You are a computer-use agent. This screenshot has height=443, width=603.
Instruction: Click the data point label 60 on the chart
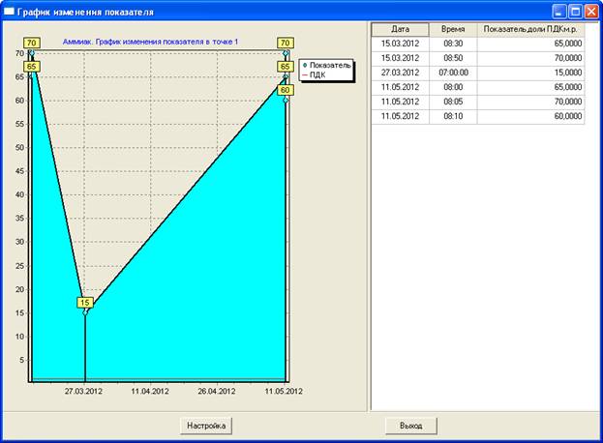(x=285, y=90)
